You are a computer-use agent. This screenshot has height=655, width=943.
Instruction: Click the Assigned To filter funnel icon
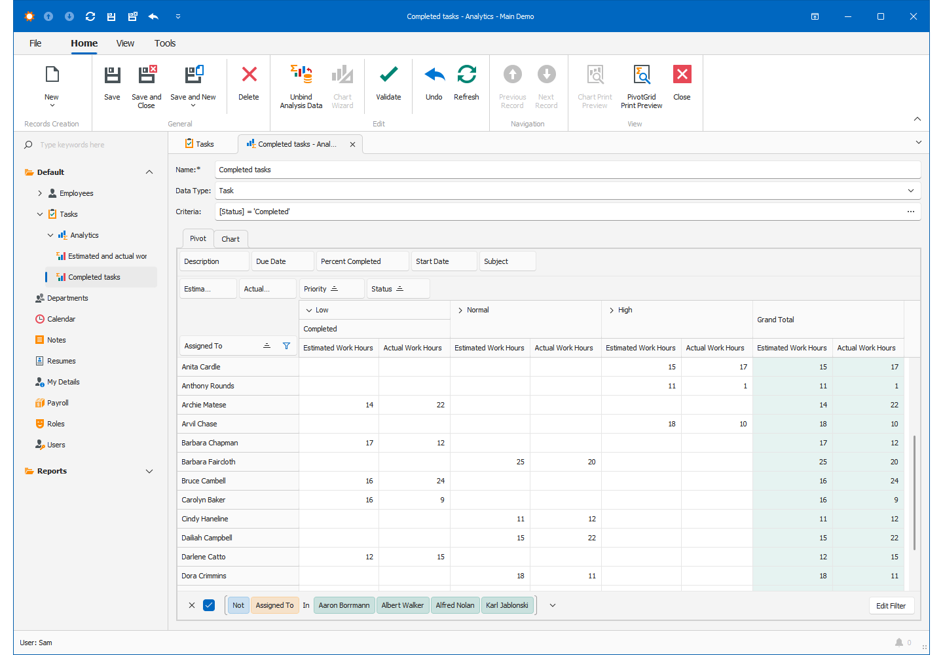[286, 346]
